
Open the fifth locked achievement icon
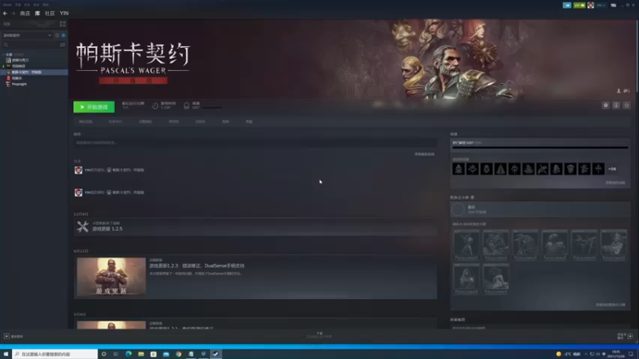[514, 169]
